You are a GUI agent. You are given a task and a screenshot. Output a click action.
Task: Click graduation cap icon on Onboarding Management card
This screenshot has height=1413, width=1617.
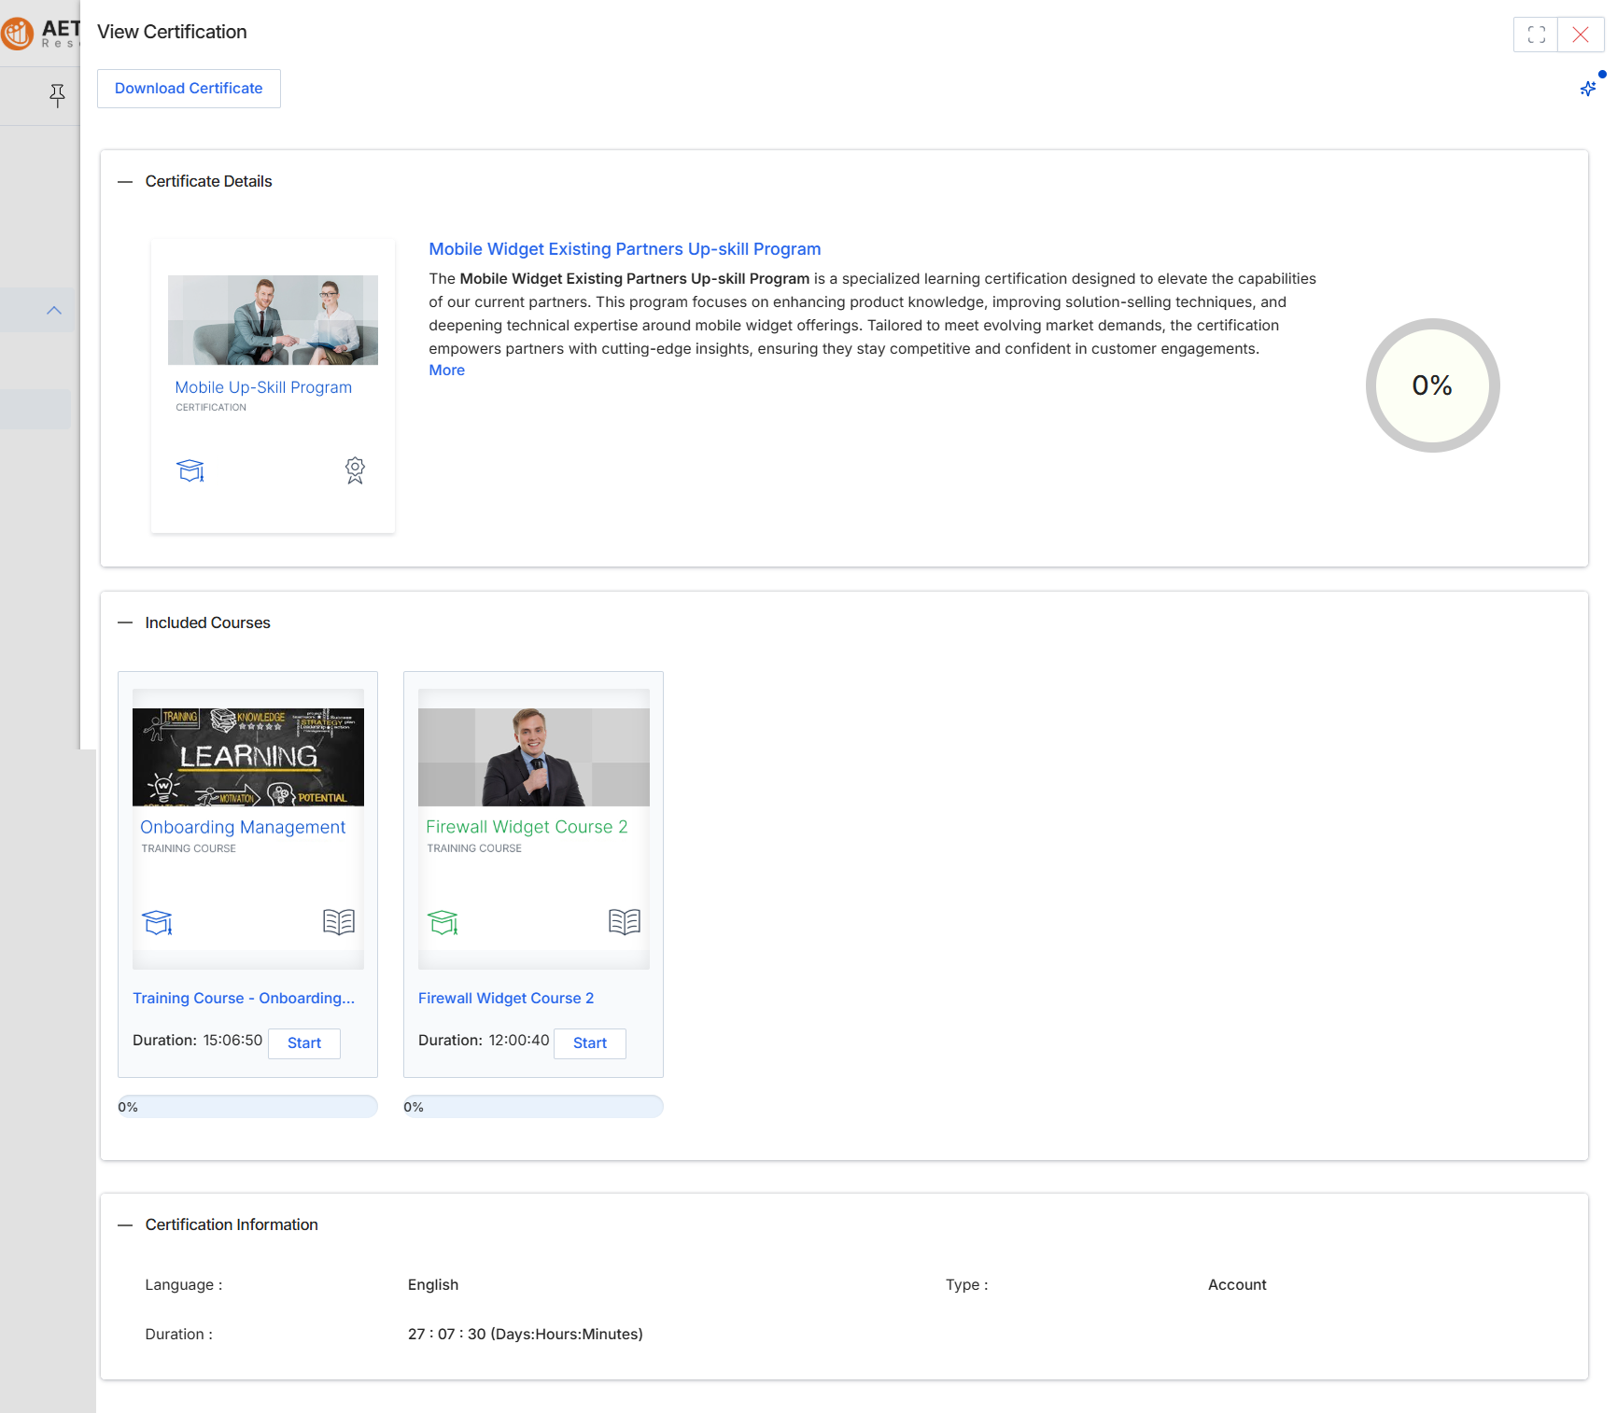click(x=157, y=922)
